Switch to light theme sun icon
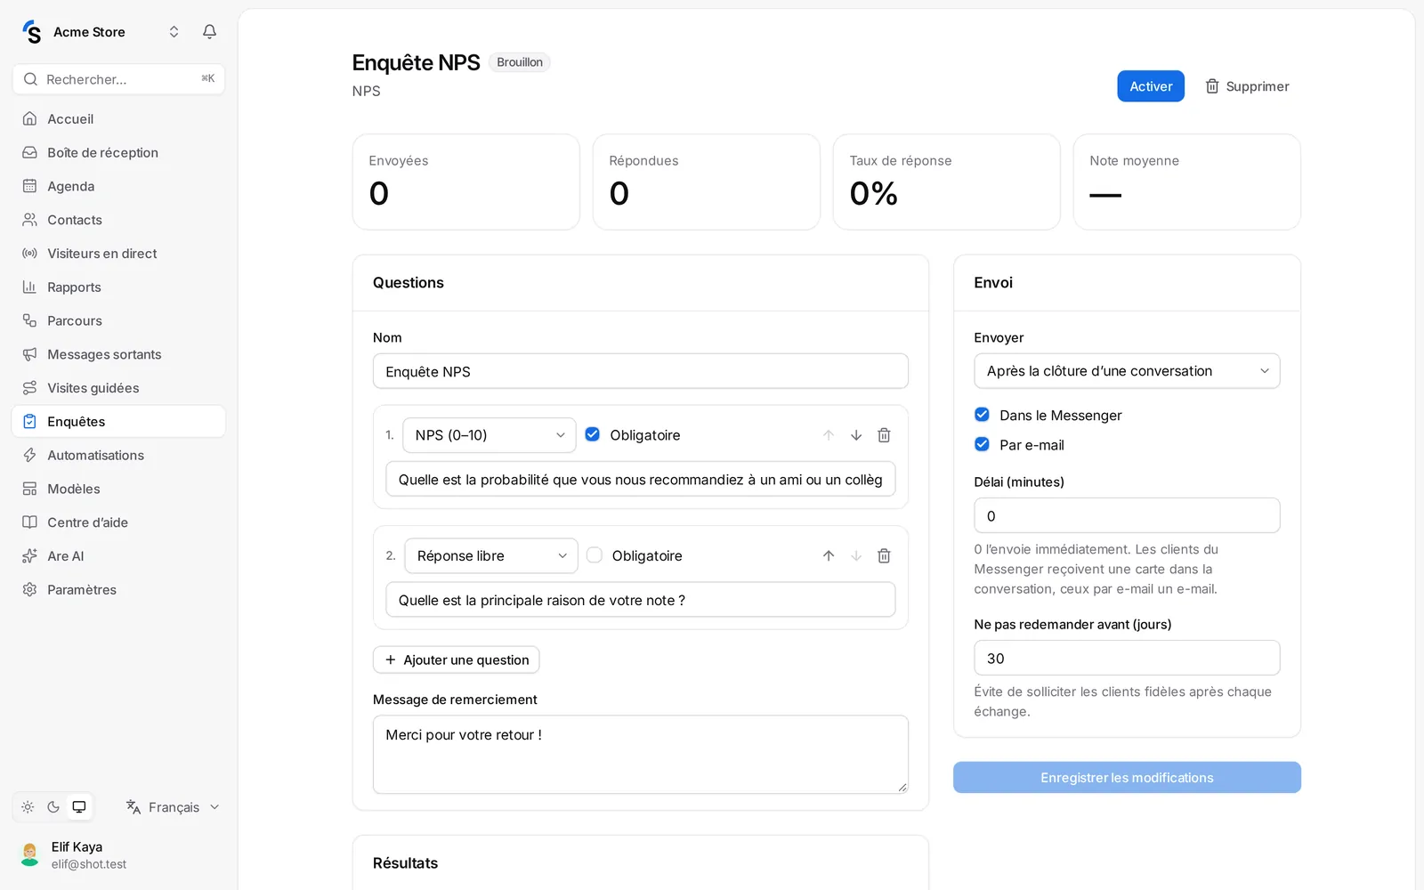 pyautogui.click(x=28, y=807)
